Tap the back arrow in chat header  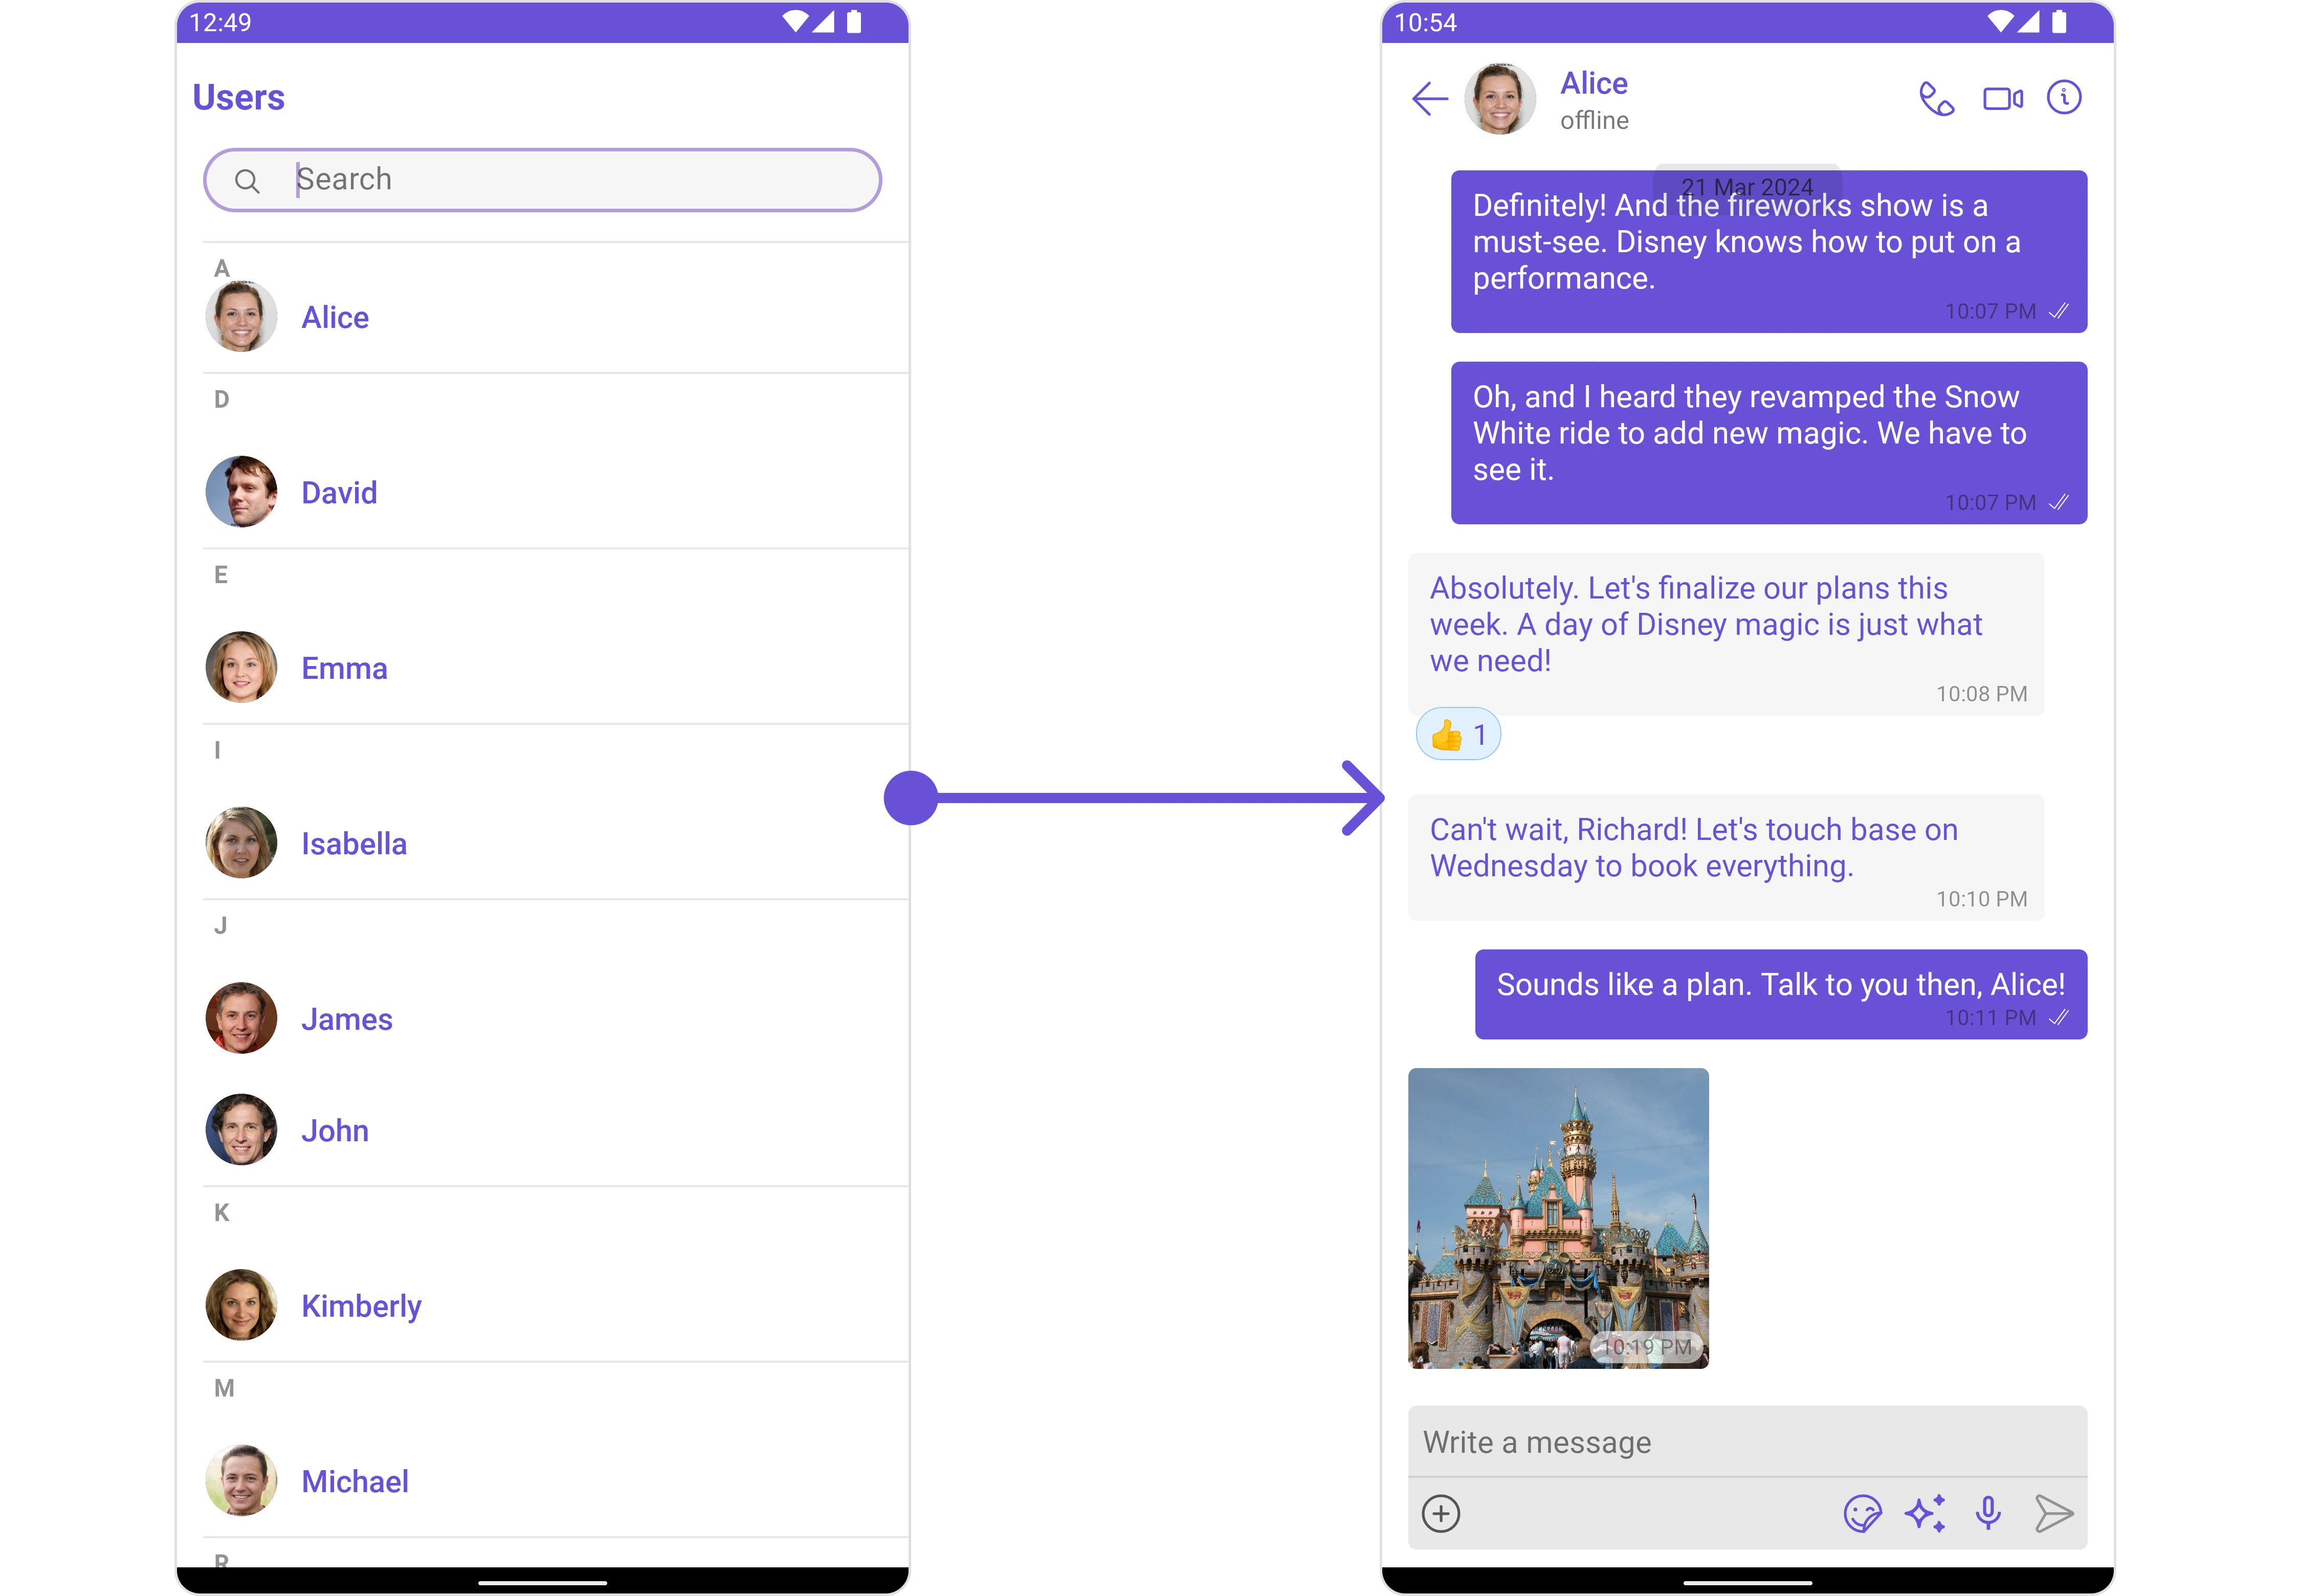coord(1429,98)
